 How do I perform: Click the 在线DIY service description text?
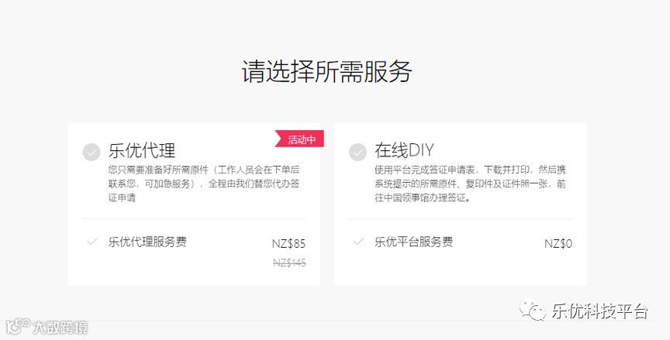click(x=471, y=184)
